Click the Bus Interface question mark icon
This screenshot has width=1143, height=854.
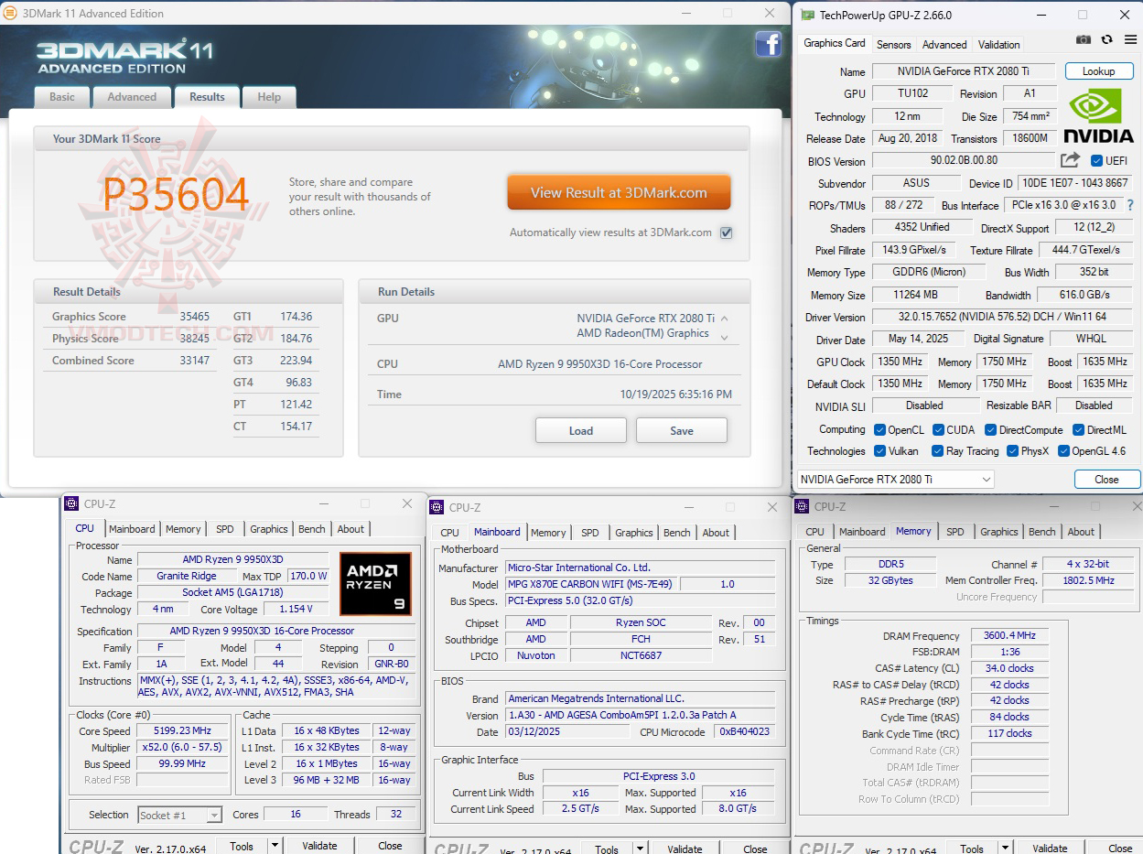[1129, 205]
